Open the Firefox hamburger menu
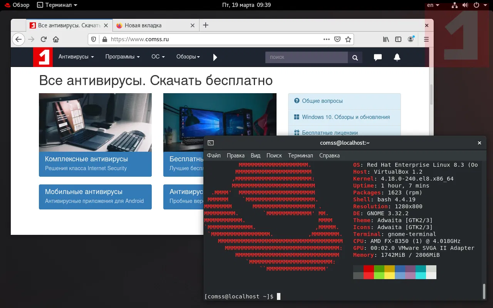This screenshot has width=493, height=308. click(x=426, y=39)
